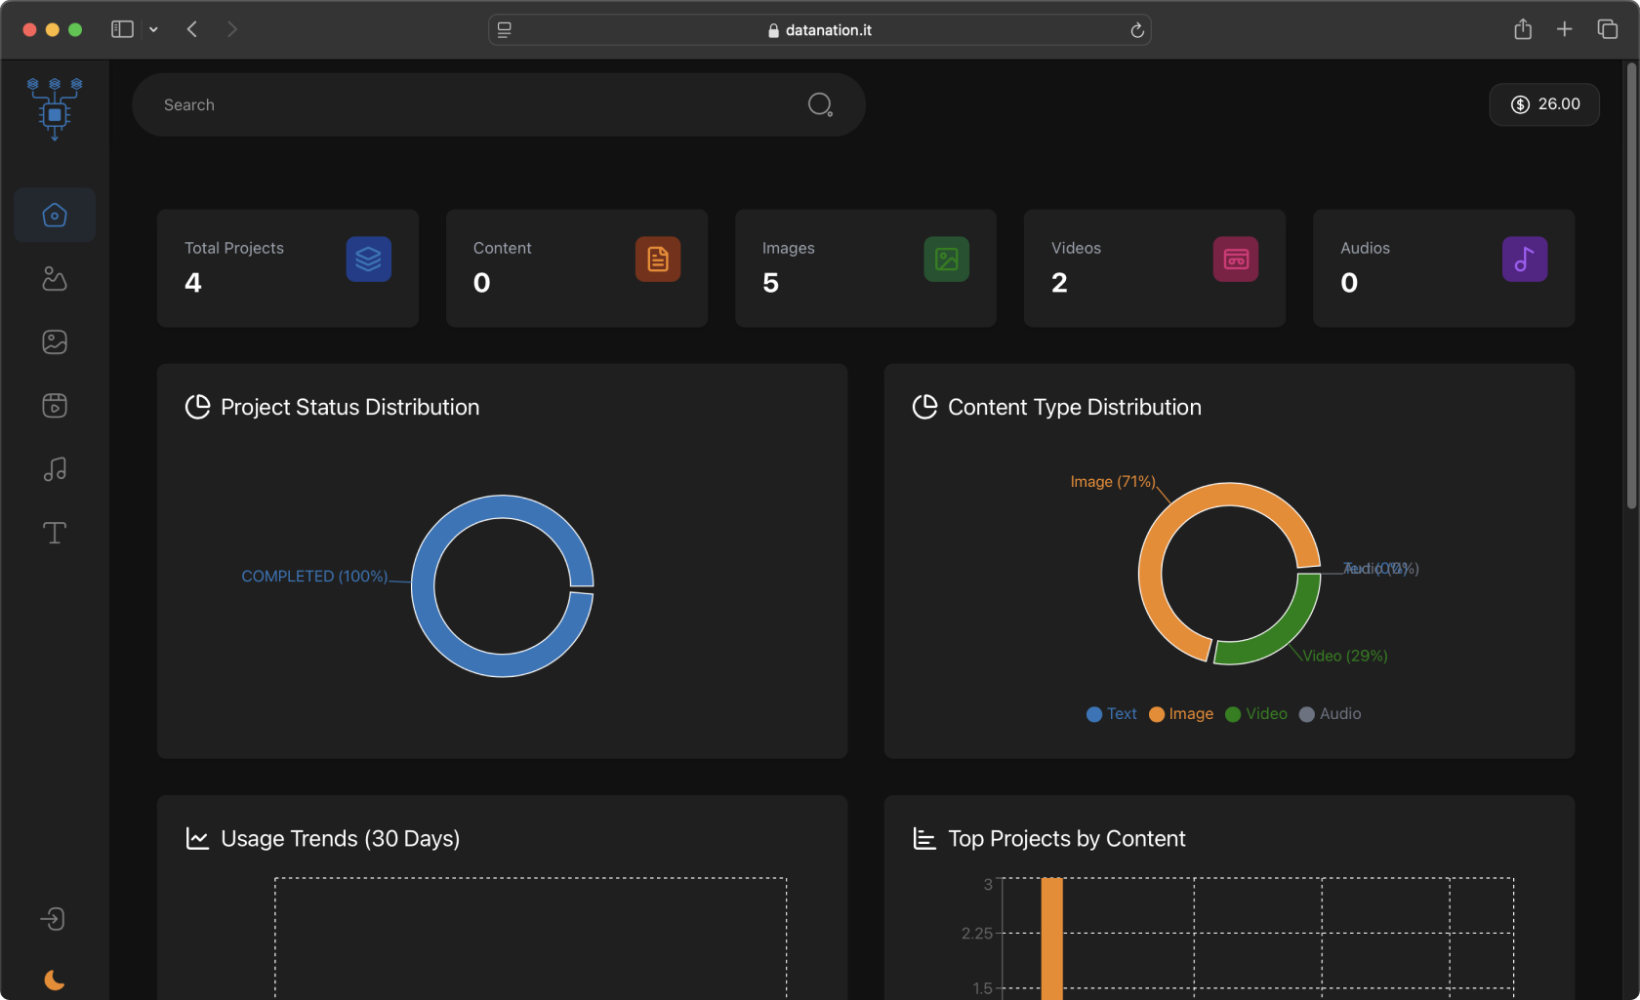
Task: Open the image generation sidebar icon
Action: [55, 342]
